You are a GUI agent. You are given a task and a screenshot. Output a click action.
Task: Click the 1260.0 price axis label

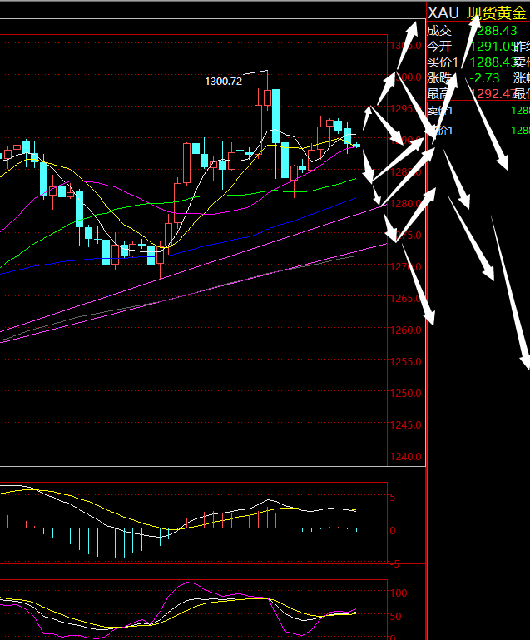405,330
